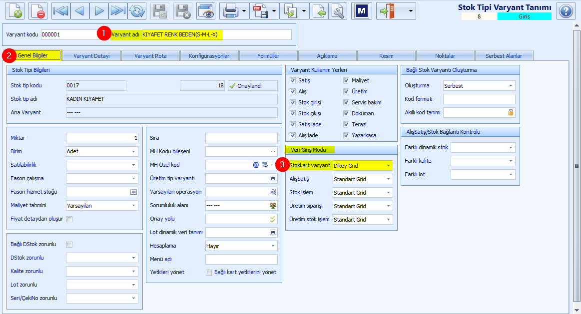Toggle the Alış checkbox
The width and height of the screenshot is (581, 314).
[x=293, y=91]
